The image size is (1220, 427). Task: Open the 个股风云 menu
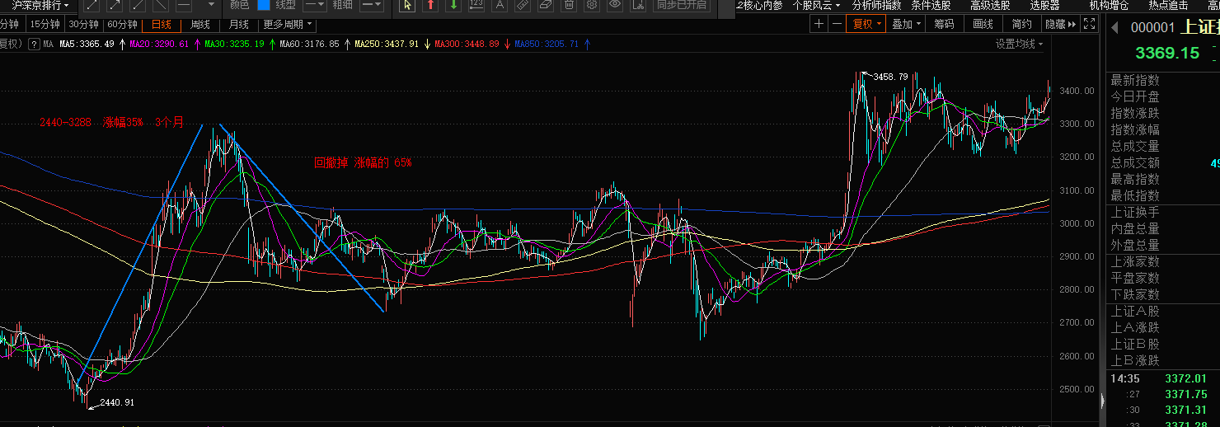[x=816, y=5]
